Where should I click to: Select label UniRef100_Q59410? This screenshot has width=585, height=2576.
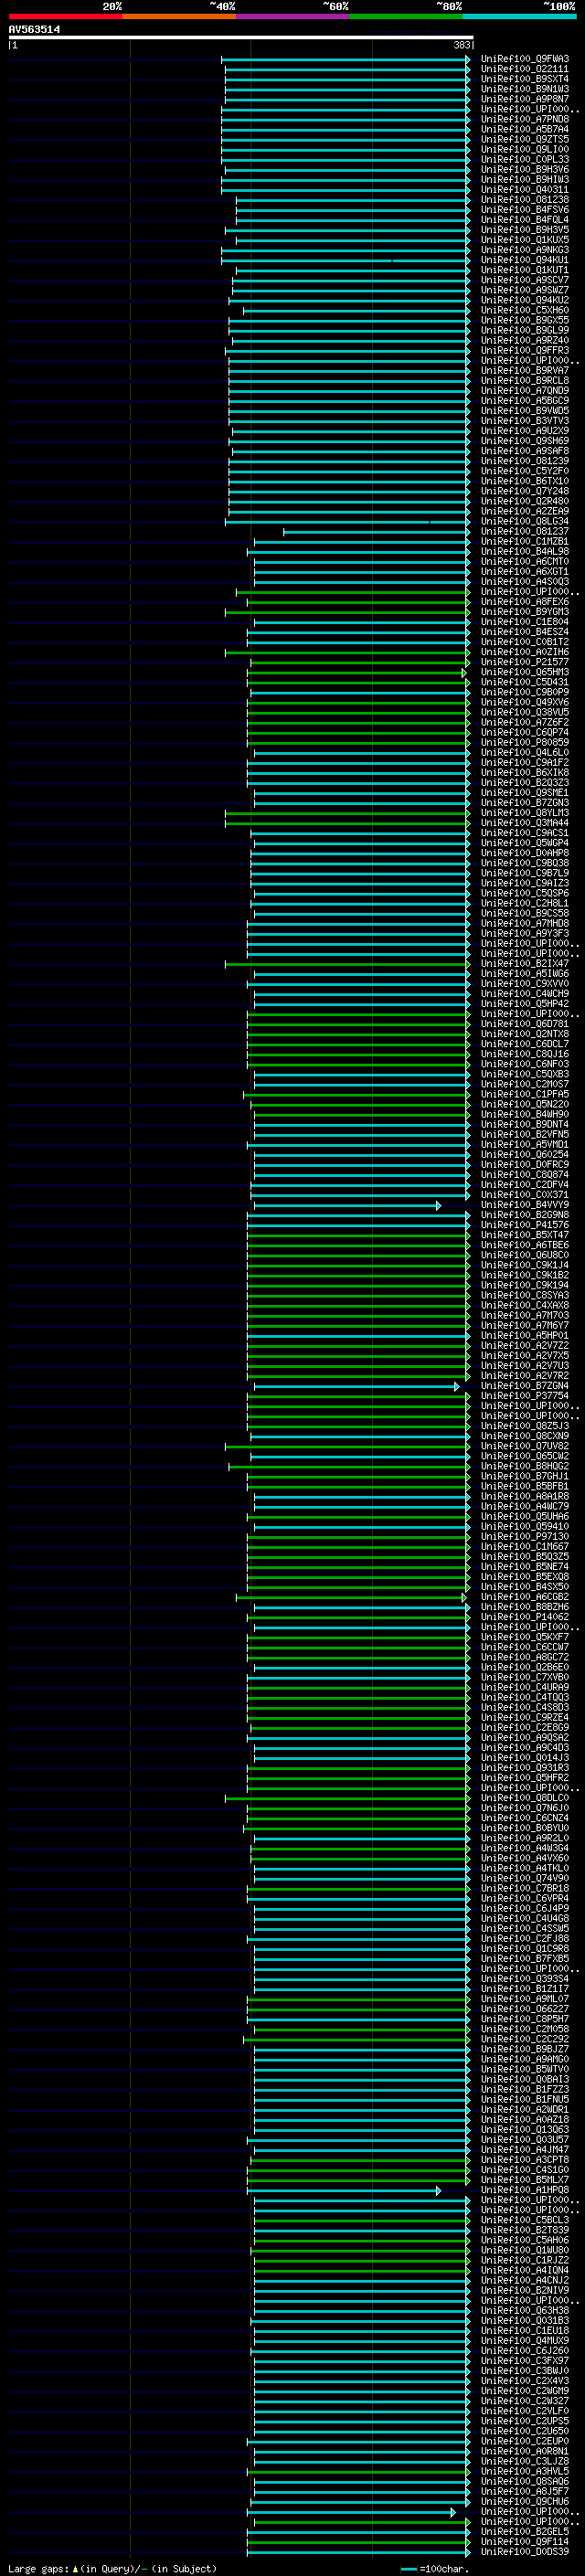coord(525,1526)
